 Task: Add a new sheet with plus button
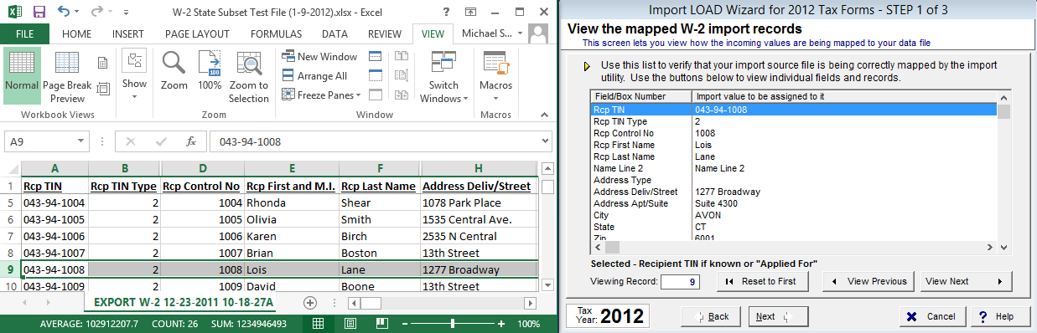pos(309,302)
